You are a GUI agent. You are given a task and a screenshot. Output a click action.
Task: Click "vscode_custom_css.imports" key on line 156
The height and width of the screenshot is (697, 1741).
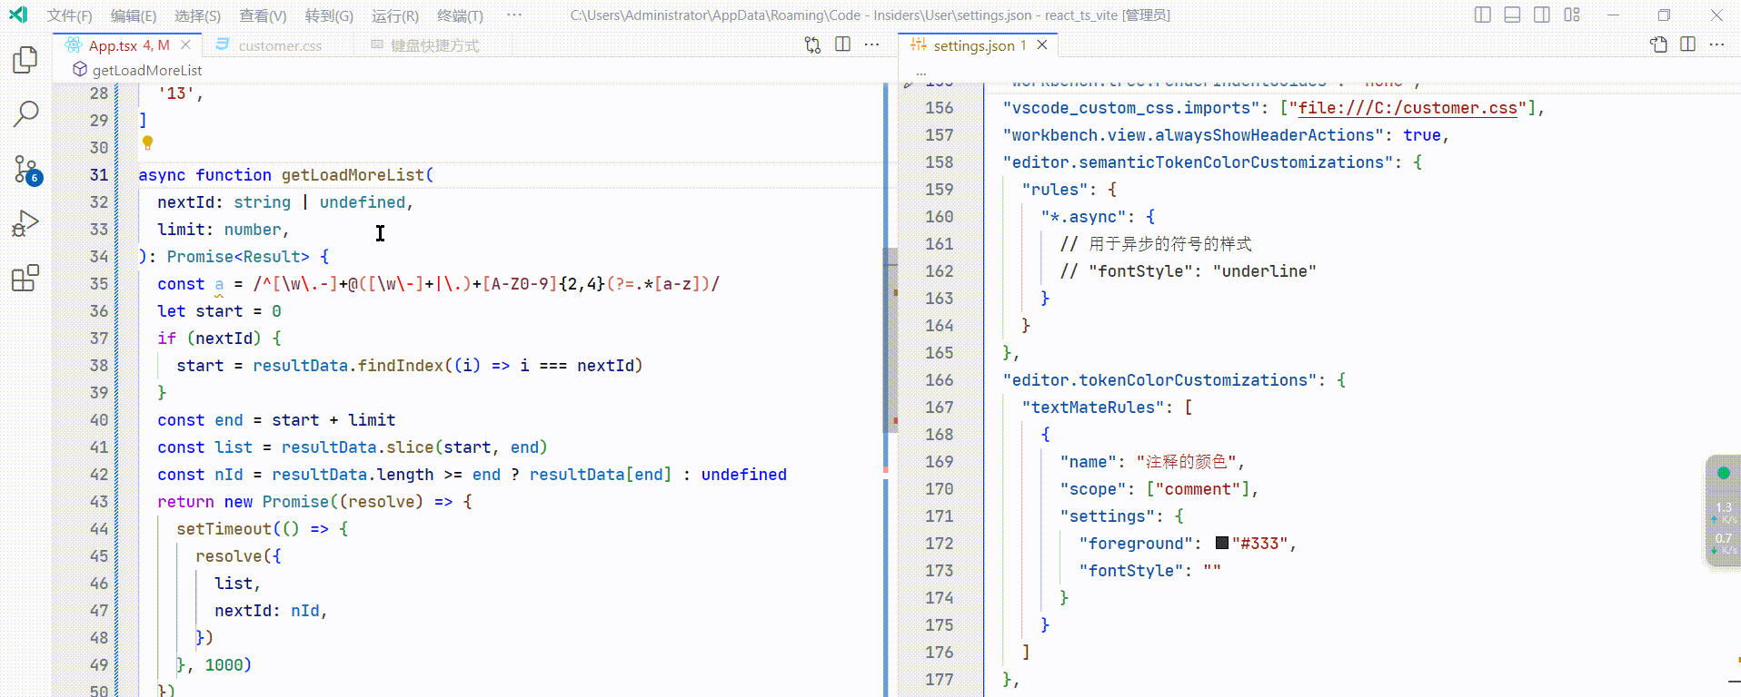click(x=1131, y=108)
